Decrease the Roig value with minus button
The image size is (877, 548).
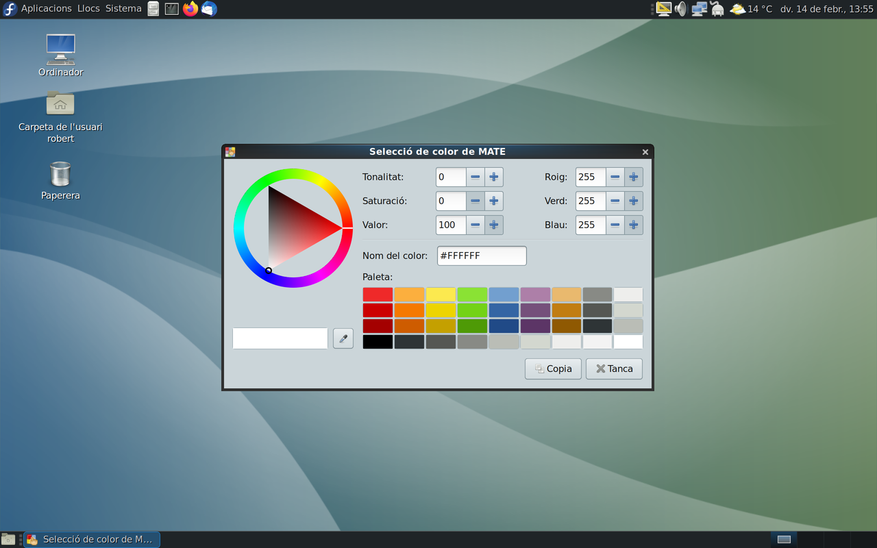coord(615,177)
